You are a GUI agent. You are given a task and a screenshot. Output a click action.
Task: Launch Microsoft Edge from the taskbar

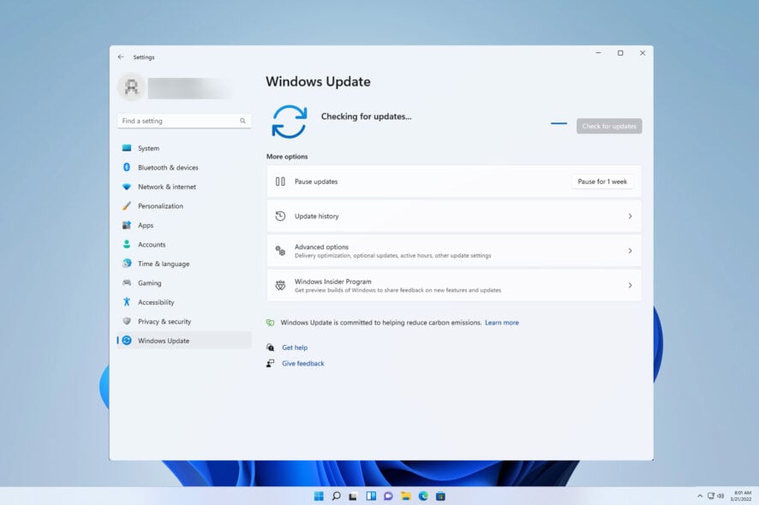(x=423, y=496)
